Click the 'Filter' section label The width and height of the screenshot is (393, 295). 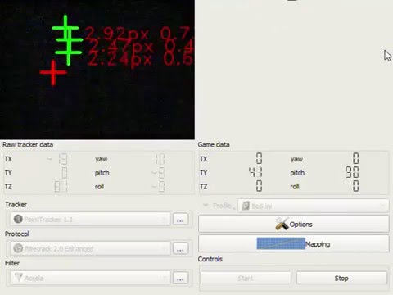[12, 263]
